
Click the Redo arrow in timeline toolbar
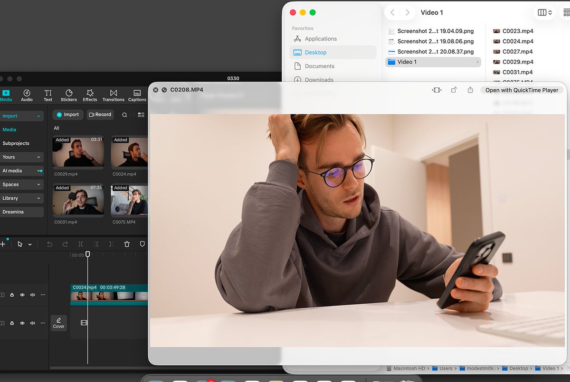(65, 244)
